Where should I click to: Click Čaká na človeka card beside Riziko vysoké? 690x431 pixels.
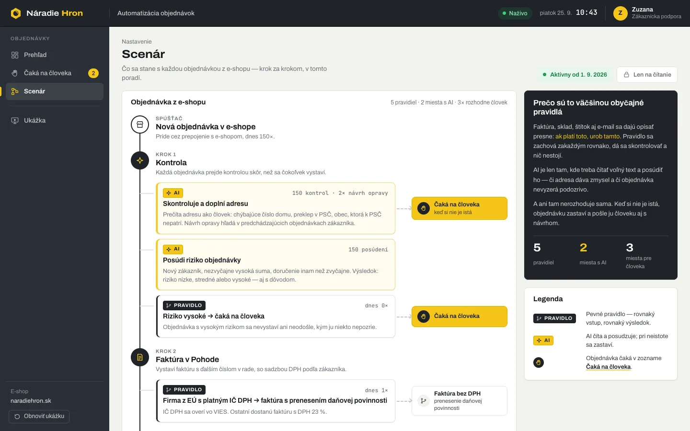[x=460, y=317]
